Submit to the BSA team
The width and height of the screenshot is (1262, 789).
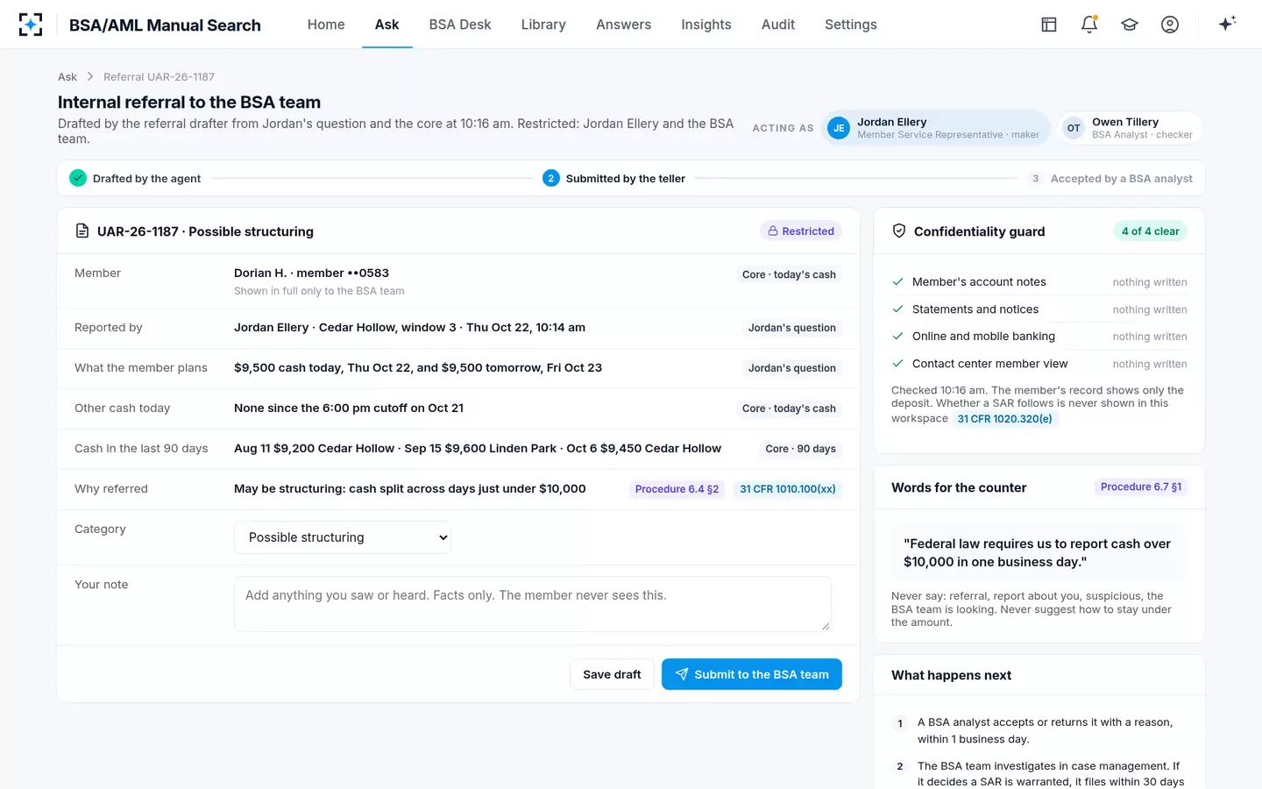point(752,674)
